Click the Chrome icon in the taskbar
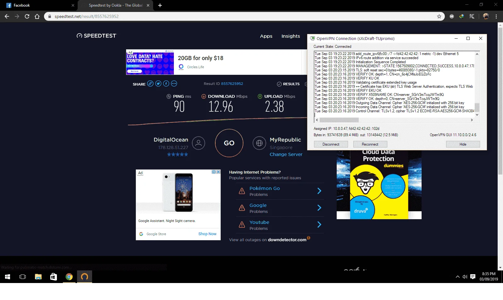Screen dimensions: 503x300 coord(69,277)
